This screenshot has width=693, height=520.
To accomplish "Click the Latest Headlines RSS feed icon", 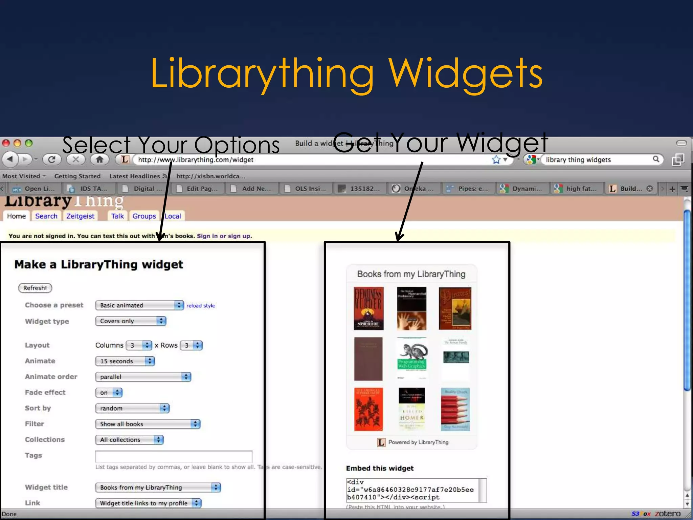I will (165, 176).
